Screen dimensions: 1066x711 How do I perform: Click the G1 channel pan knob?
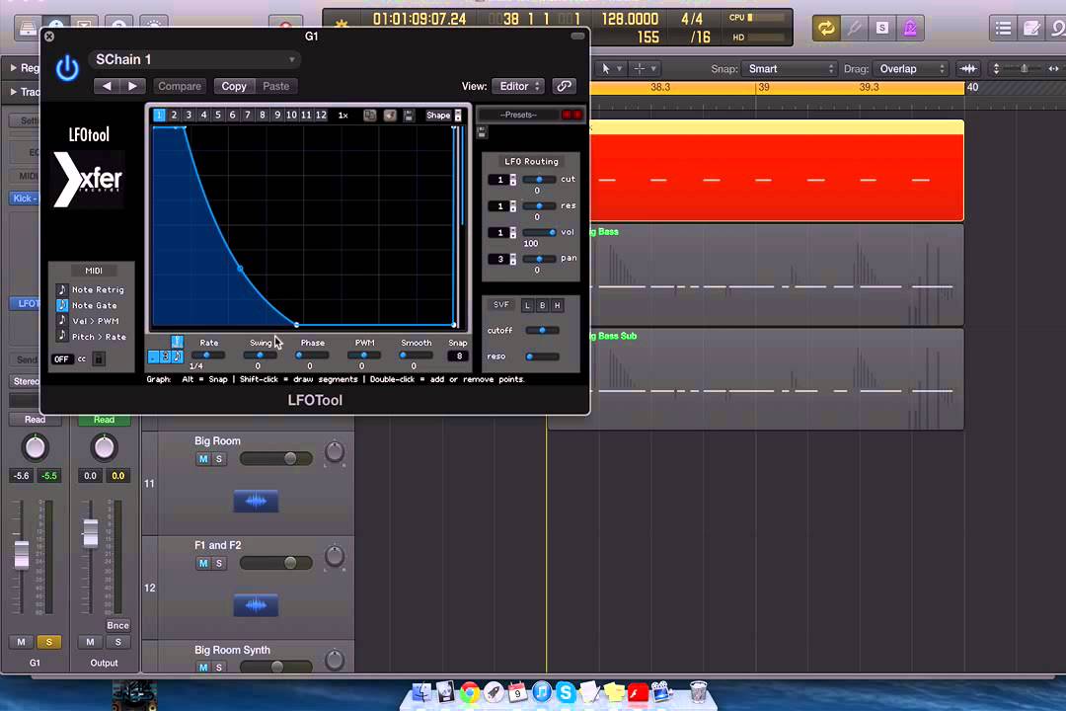point(35,447)
